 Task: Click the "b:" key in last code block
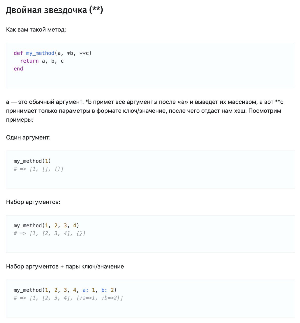(104, 290)
